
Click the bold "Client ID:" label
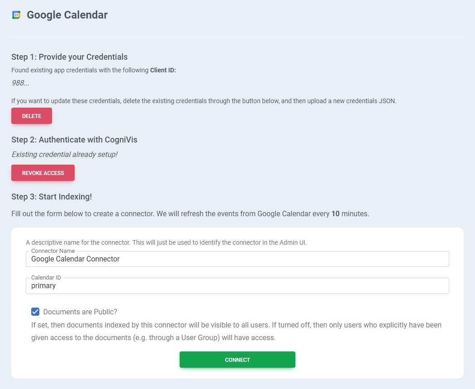163,70
